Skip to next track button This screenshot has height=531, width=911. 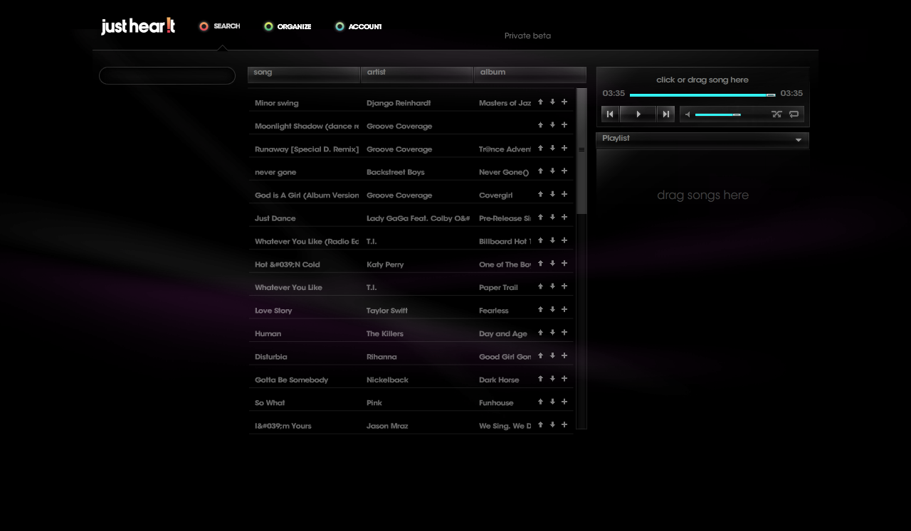pos(665,114)
